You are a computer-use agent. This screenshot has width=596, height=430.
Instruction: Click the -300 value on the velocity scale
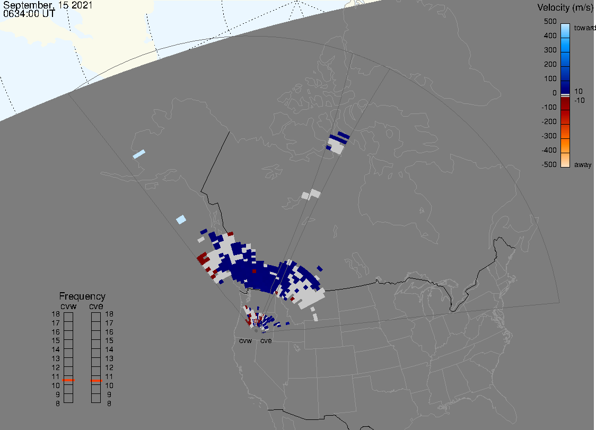(x=549, y=136)
